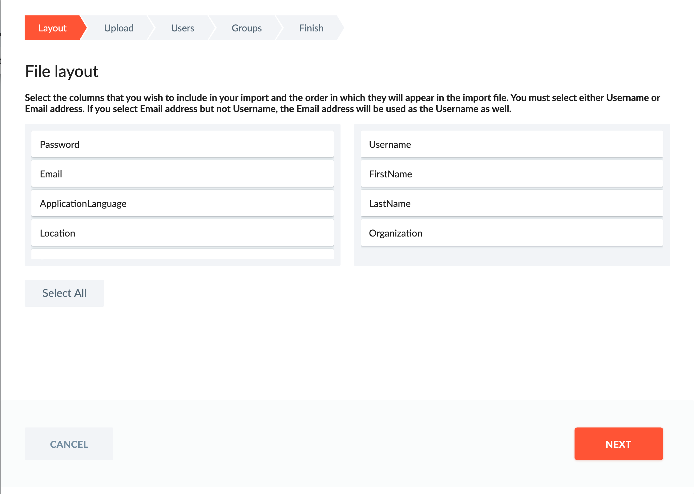Switch to the Upload step
The image size is (694, 494).
[119, 28]
